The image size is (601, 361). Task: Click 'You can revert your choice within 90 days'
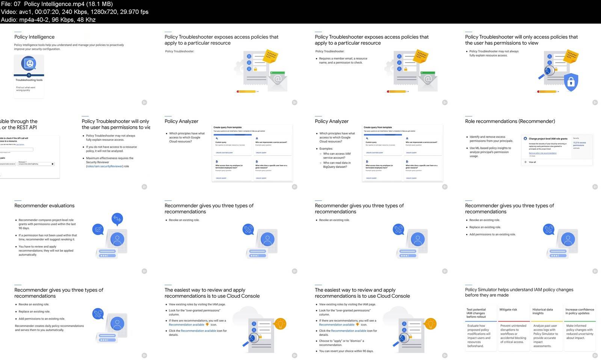click(x=346, y=351)
